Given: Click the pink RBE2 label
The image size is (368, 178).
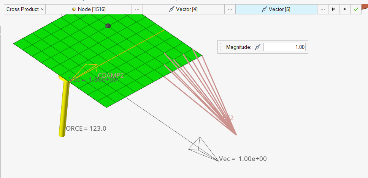Looking at the screenshot, I should point(226,118).
